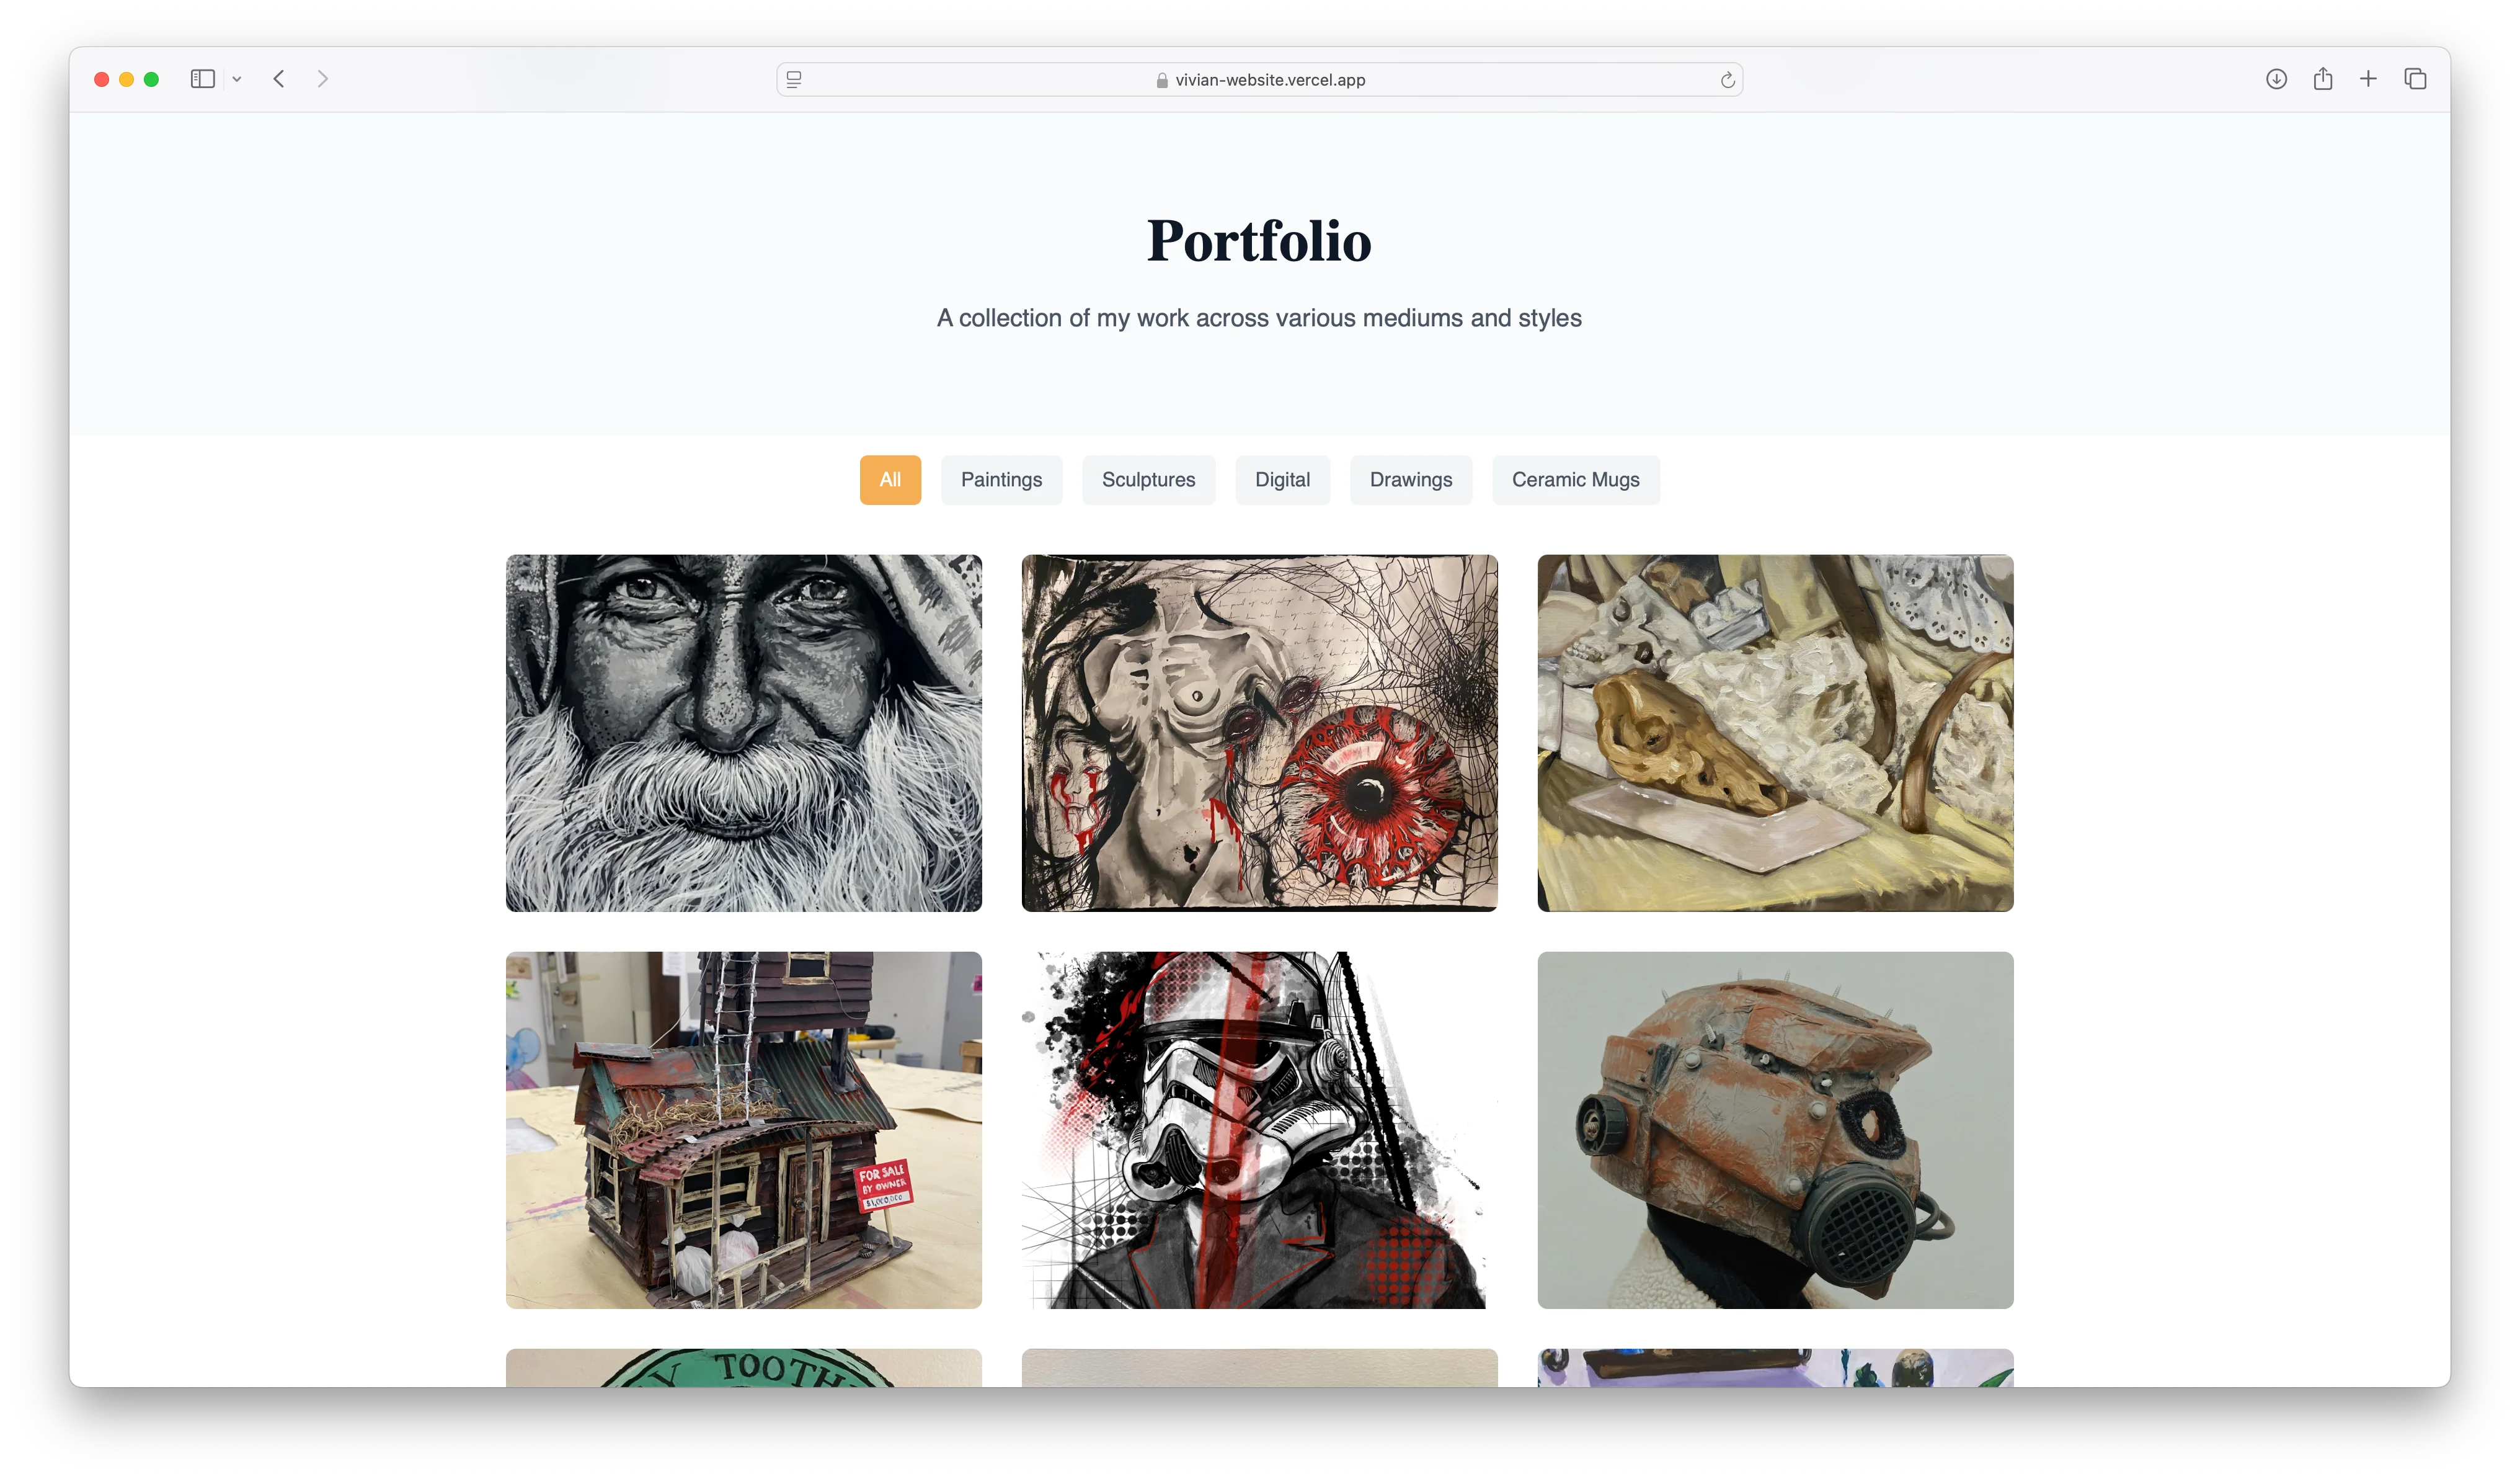Viewport: 2520px width, 1479px height.
Task: Show only Digital works
Action: 1282,480
